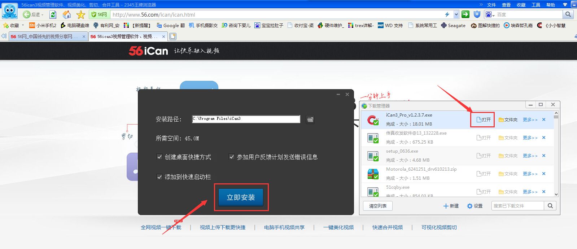
Task: Open Google 翻 bookmark
Action: tap(171, 25)
